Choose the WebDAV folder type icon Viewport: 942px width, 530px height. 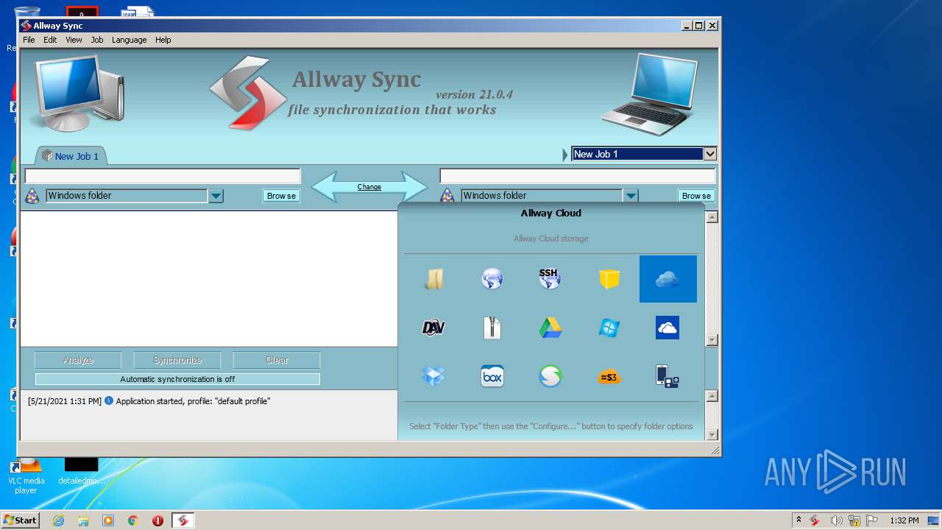[433, 328]
